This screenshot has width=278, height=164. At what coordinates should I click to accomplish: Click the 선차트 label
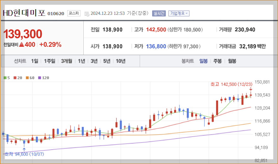pos(20,61)
